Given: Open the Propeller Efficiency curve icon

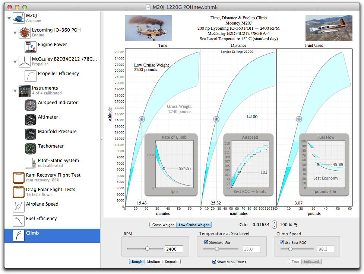Looking at the screenshot, I should 31,76.
